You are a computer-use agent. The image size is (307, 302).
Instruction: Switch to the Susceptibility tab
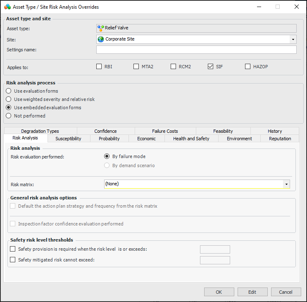click(x=68, y=139)
